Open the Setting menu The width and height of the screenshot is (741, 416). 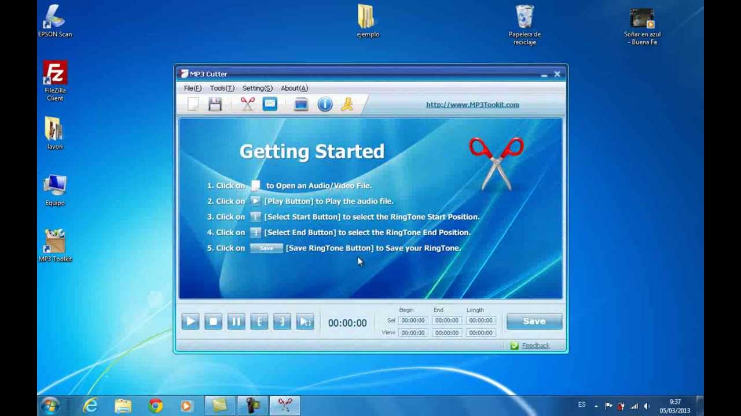click(x=258, y=88)
